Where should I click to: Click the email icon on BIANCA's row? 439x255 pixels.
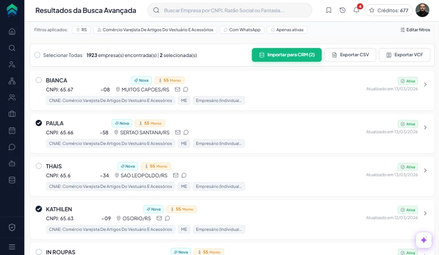click(177, 89)
